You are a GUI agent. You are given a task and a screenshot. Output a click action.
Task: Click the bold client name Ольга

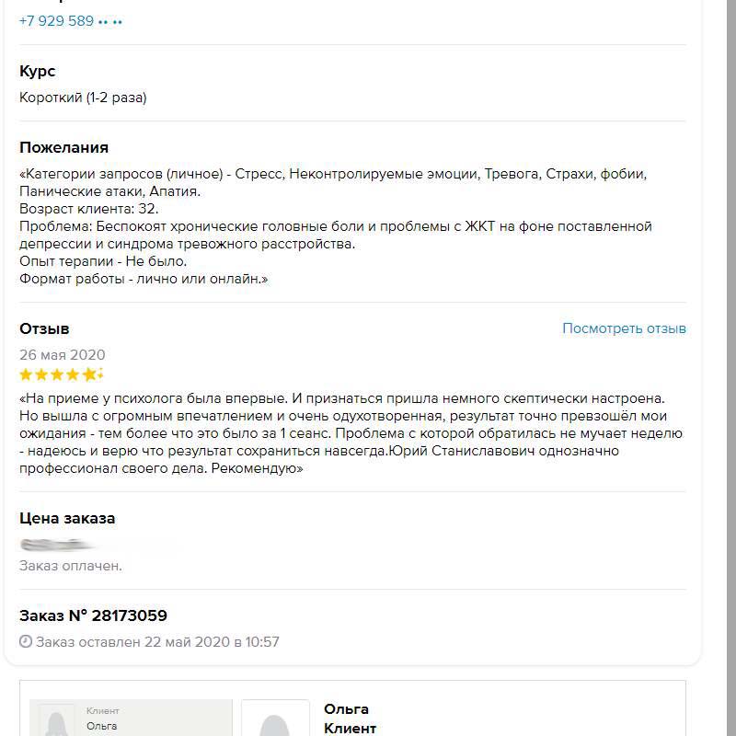coord(346,709)
